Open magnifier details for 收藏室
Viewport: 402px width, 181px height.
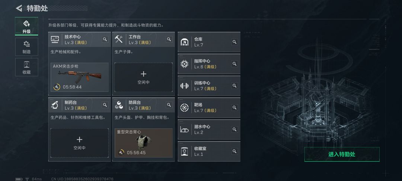pyautogui.click(x=234, y=151)
